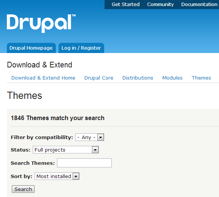Click the 'Search Themes:' label
Viewport: 219px width, 197px height.
pyautogui.click(x=33, y=163)
